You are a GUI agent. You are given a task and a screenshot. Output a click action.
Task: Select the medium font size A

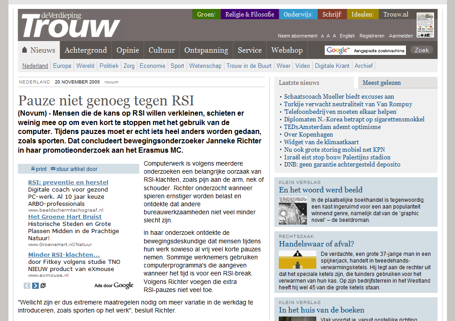[328, 36]
